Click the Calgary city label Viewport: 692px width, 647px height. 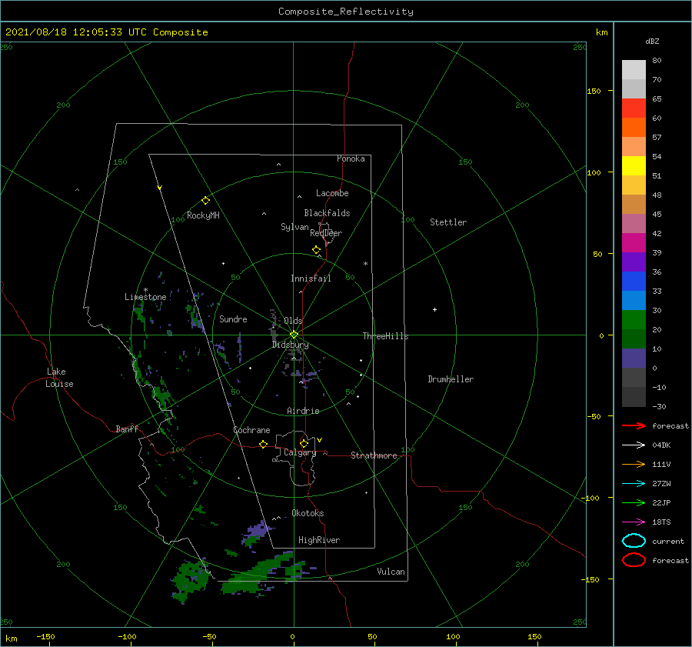tap(300, 452)
